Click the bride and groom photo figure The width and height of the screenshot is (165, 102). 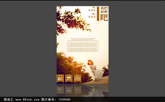point(95,71)
